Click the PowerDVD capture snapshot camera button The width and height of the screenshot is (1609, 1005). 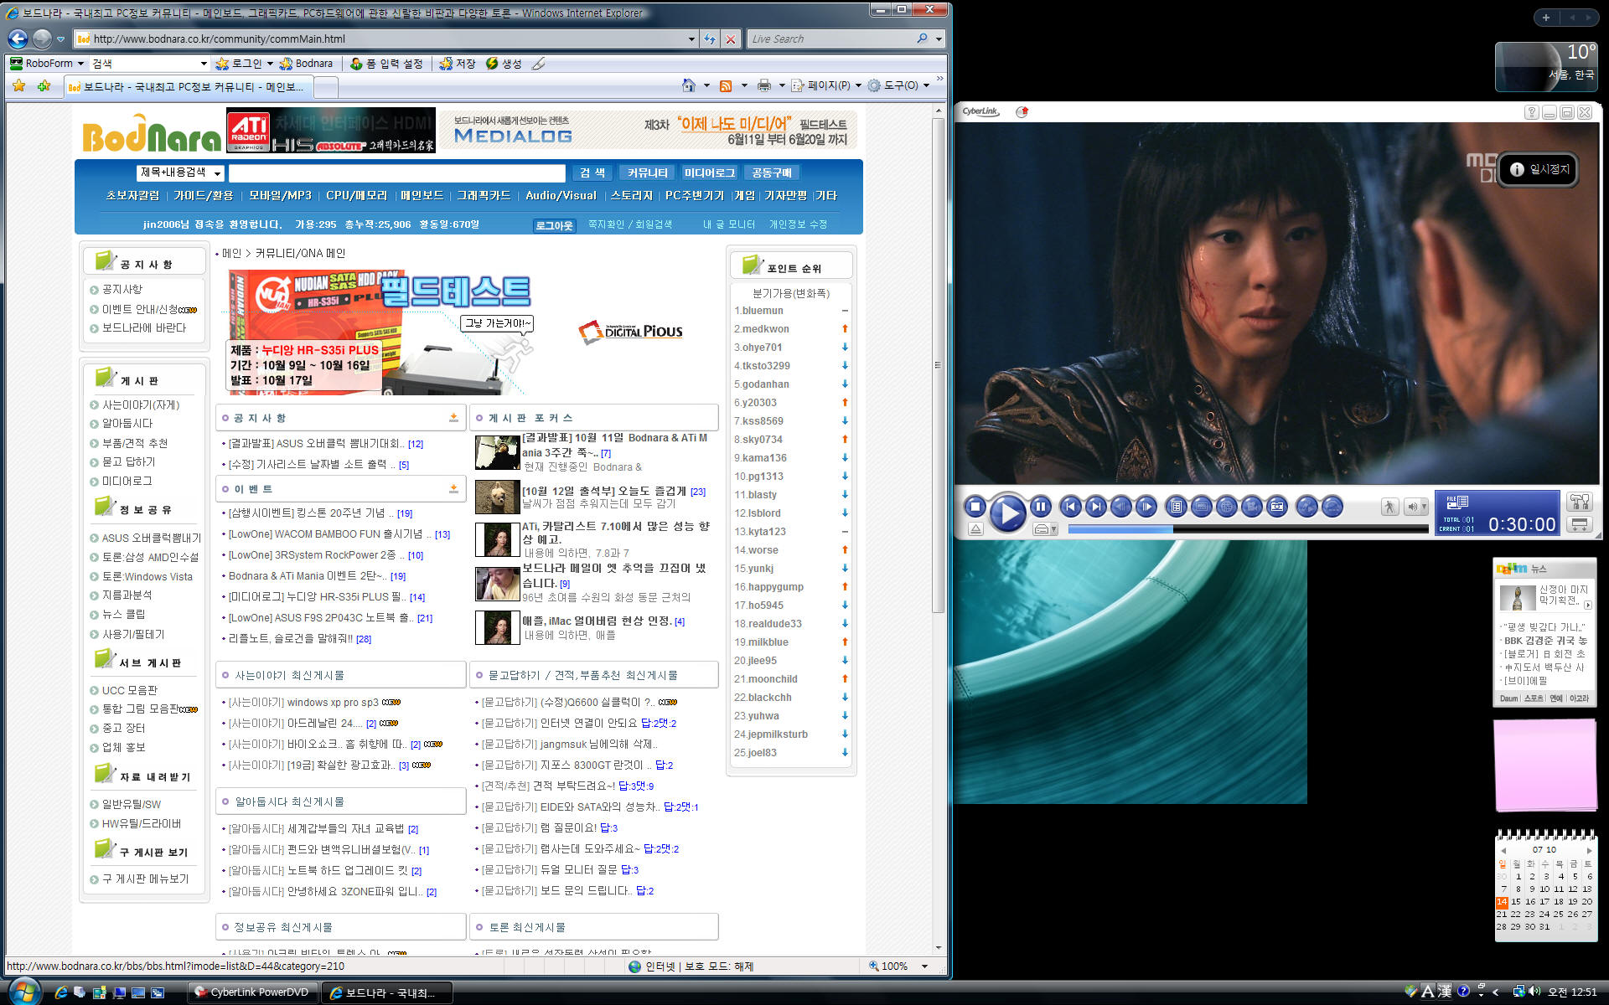pyautogui.click(x=1276, y=506)
